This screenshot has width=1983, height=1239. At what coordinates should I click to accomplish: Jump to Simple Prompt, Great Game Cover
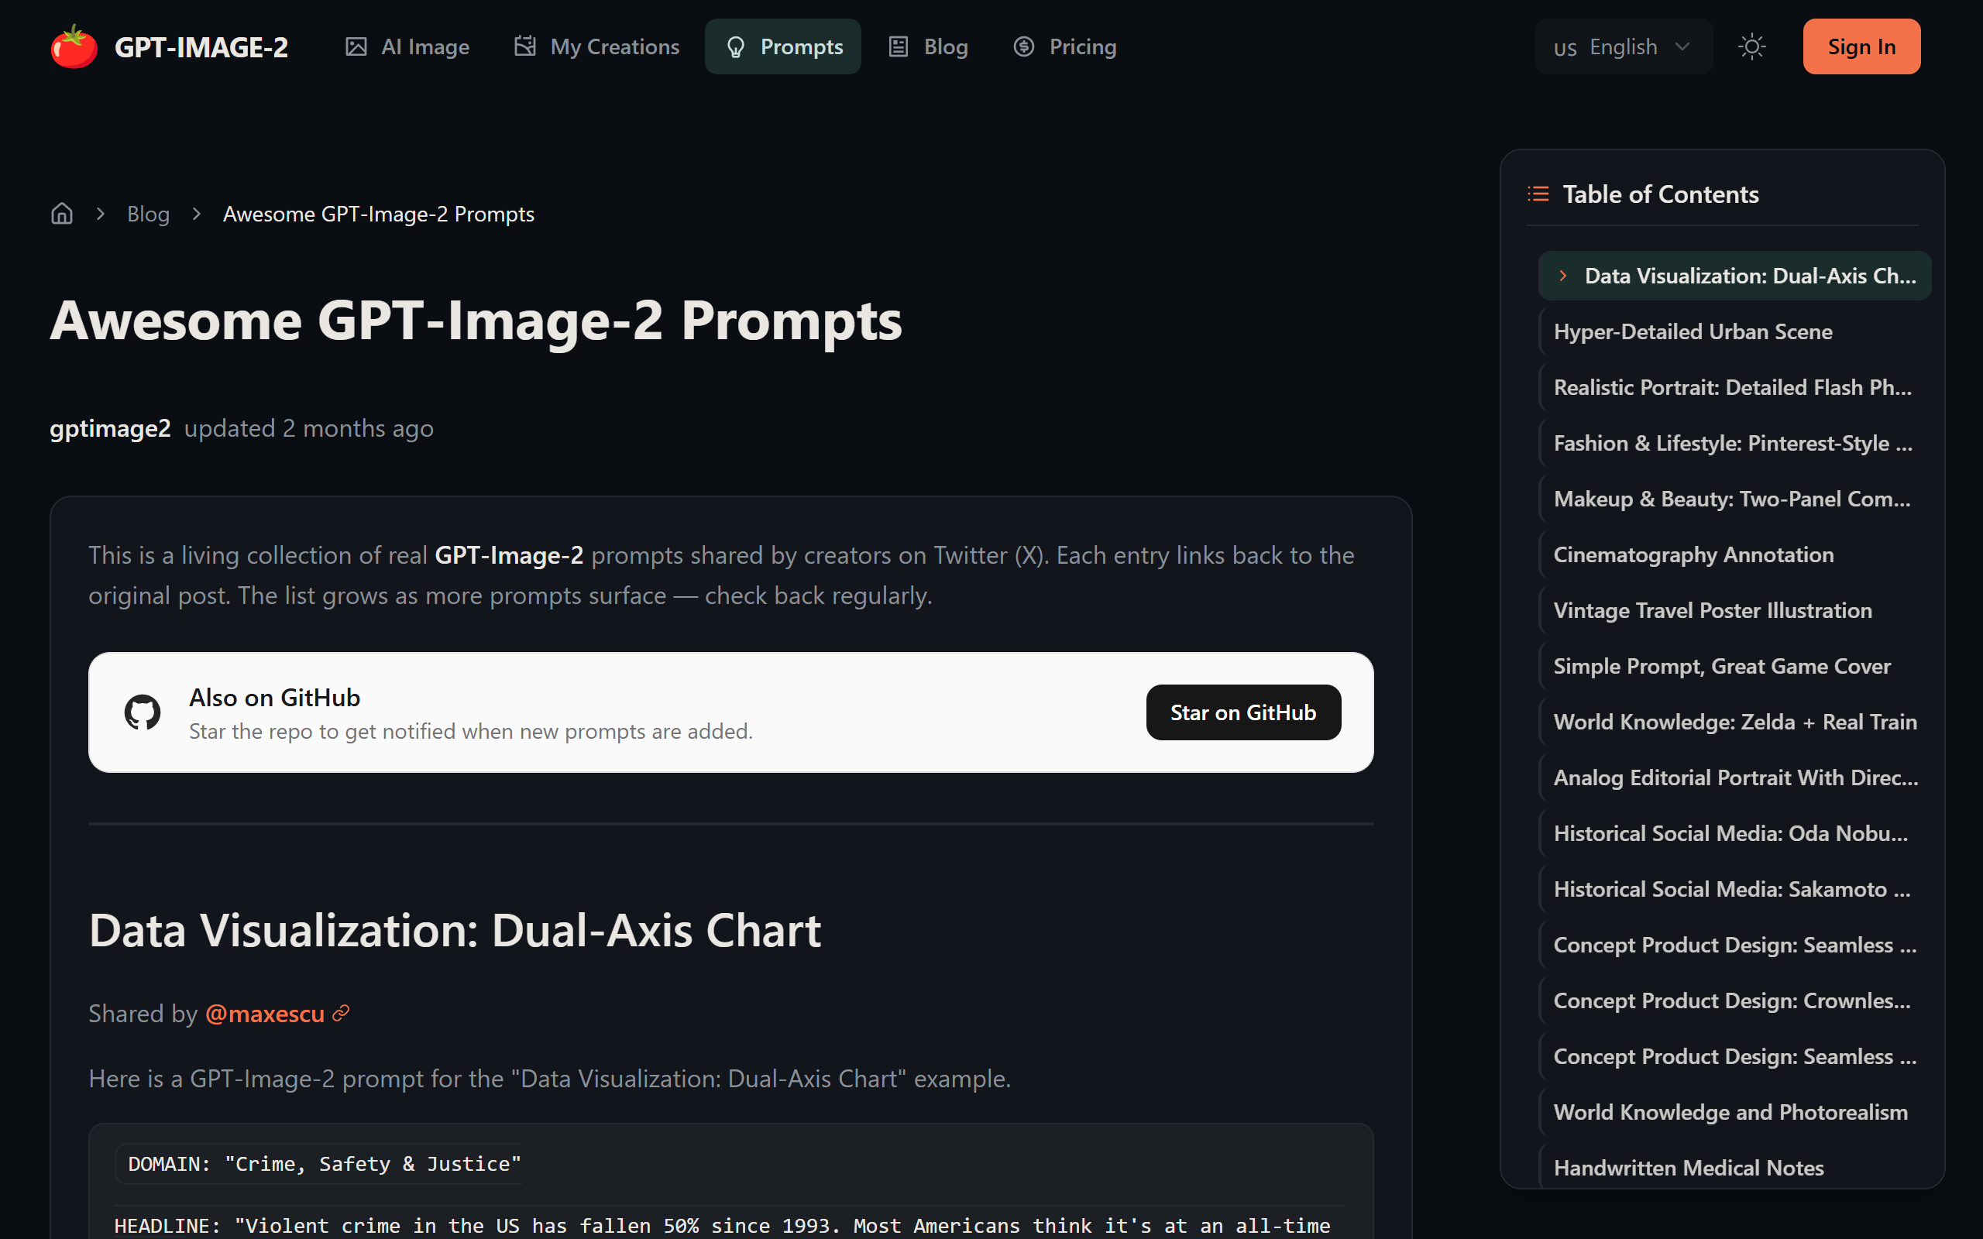click(1734, 666)
